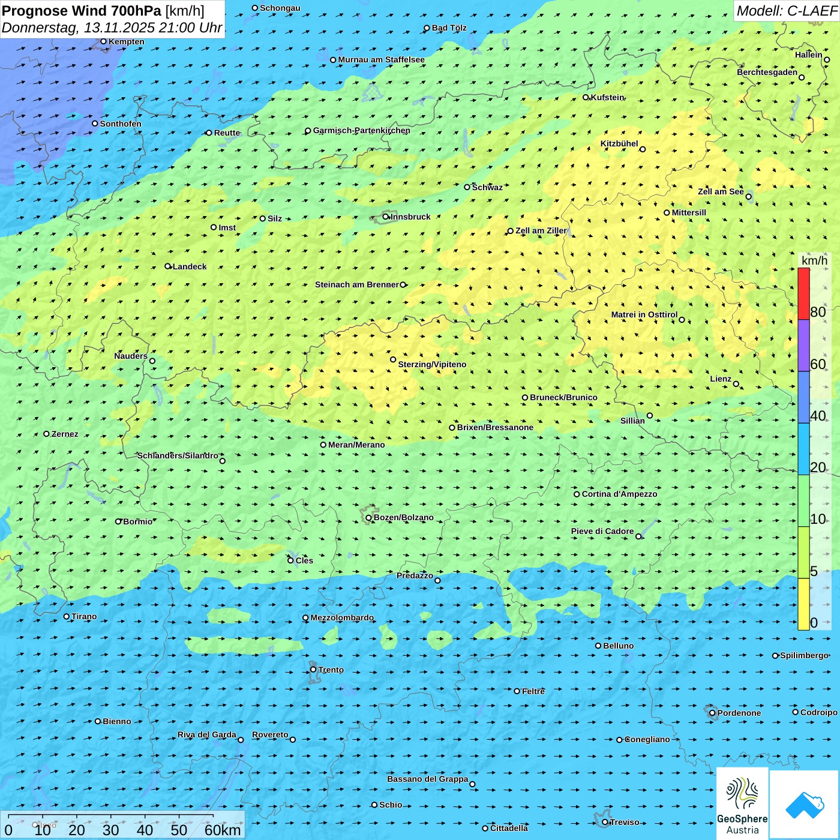Click the 'Garmisch-Partenkirchen' map label
Image resolution: width=840 pixels, height=840 pixels.
point(361,130)
